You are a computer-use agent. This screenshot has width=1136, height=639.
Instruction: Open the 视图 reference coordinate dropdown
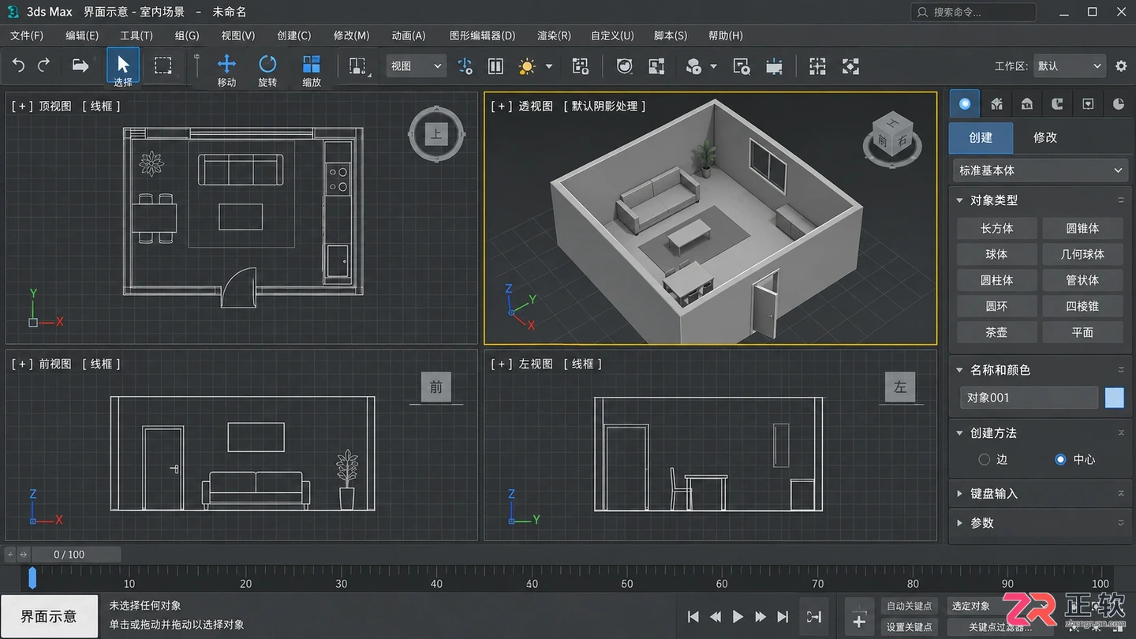tap(417, 66)
